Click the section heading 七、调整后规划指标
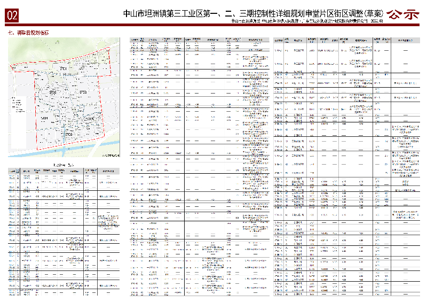The width and height of the screenshot is (427, 302). tap(29, 33)
